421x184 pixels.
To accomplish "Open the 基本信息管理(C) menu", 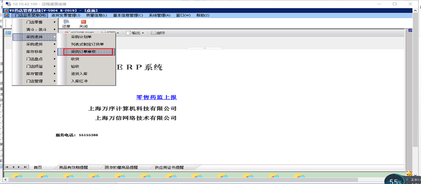I will tap(128, 15).
